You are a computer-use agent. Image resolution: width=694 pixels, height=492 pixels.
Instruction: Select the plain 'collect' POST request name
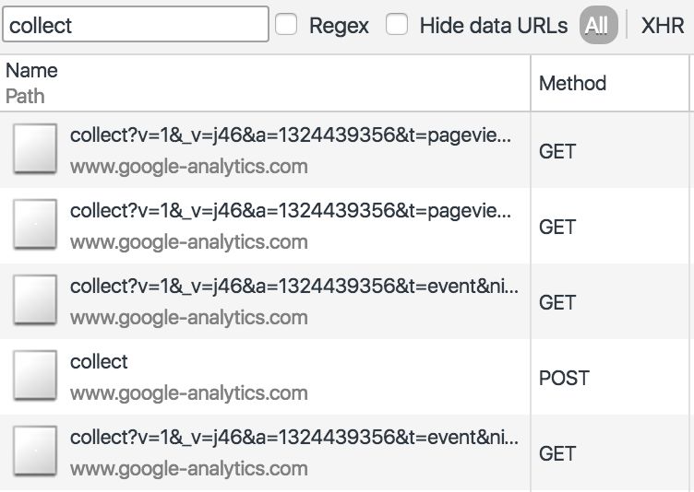99,362
